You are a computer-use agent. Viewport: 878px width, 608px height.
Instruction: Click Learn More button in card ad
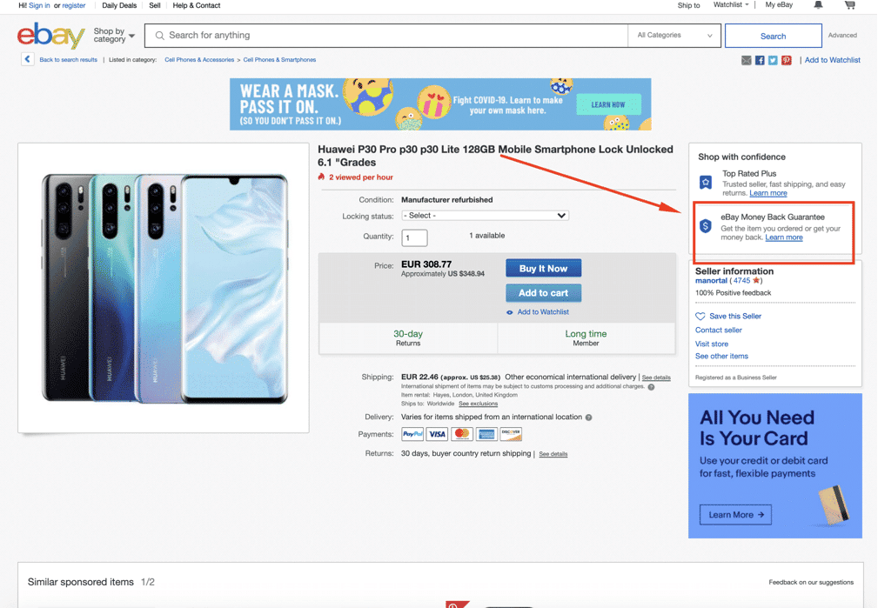[736, 515]
